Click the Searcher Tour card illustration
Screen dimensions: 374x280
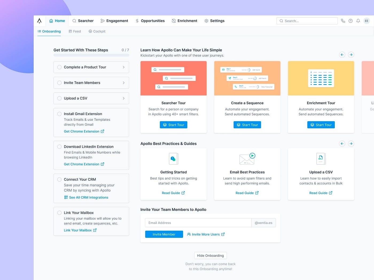pyautogui.click(x=174, y=78)
